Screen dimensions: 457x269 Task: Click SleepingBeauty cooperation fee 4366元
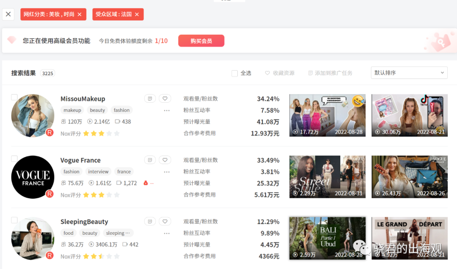[269, 256]
